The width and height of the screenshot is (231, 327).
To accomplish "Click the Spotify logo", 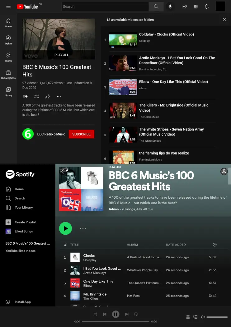I will point(20,174).
